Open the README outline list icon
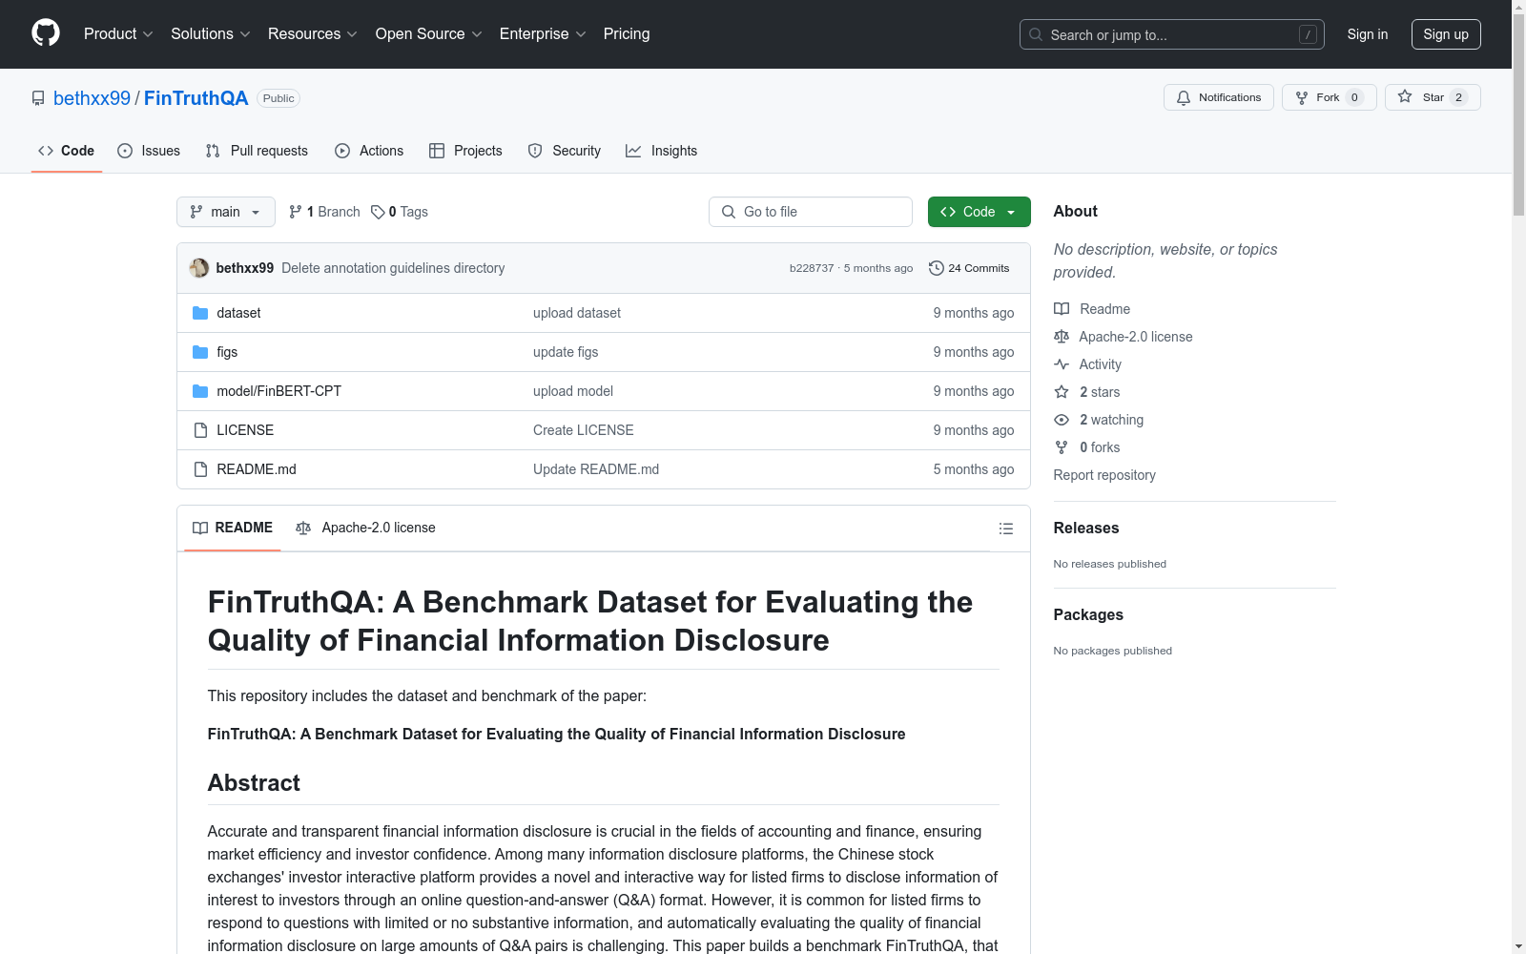Image resolution: width=1526 pixels, height=954 pixels. [x=1006, y=529]
